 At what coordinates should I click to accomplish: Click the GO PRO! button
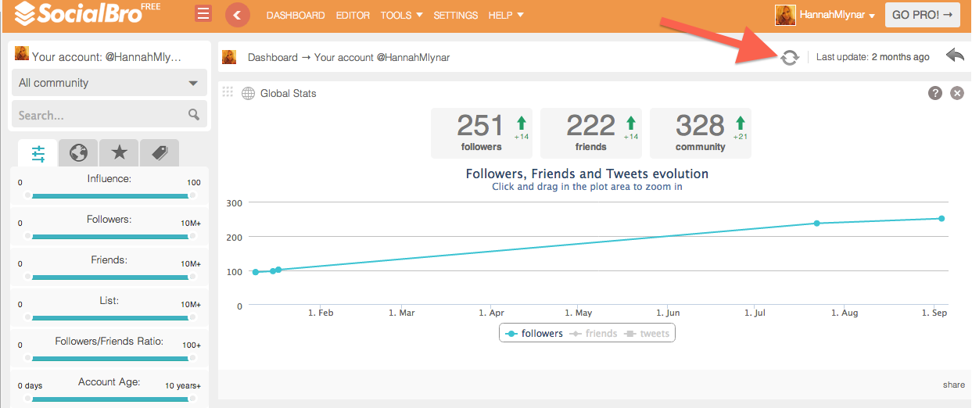tap(923, 15)
